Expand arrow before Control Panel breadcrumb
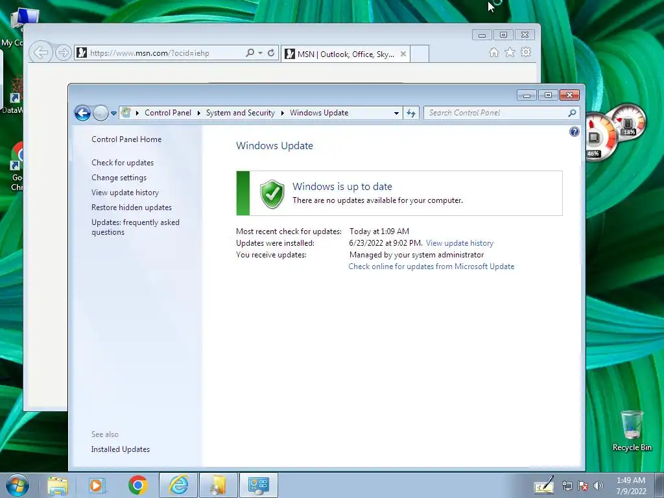The width and height of the screenshot is (664, 498). coord(137,113)
